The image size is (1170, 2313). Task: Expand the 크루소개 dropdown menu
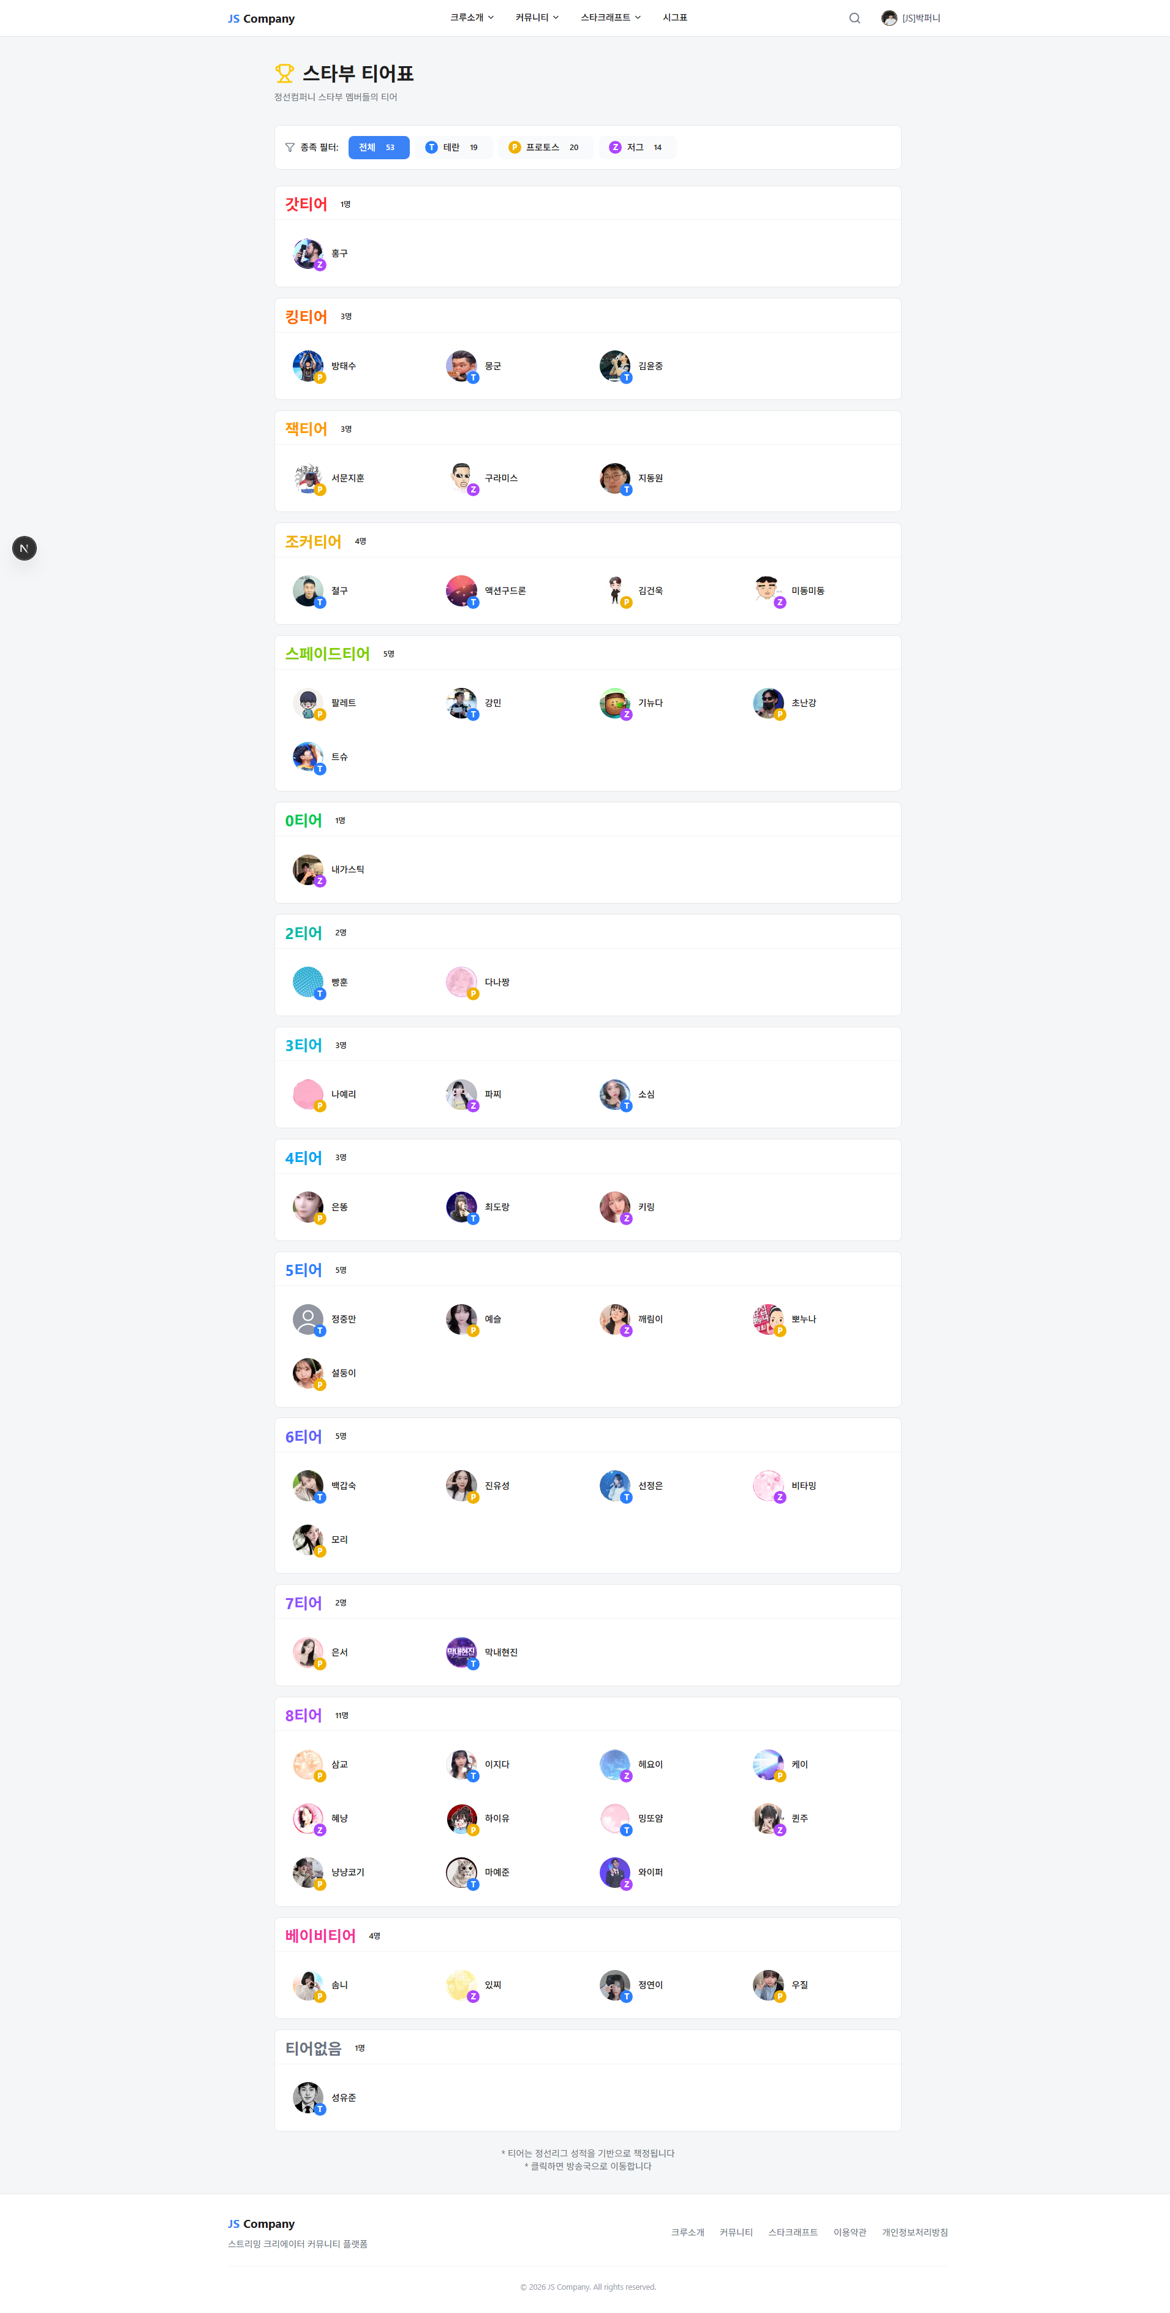coord(472,18)
